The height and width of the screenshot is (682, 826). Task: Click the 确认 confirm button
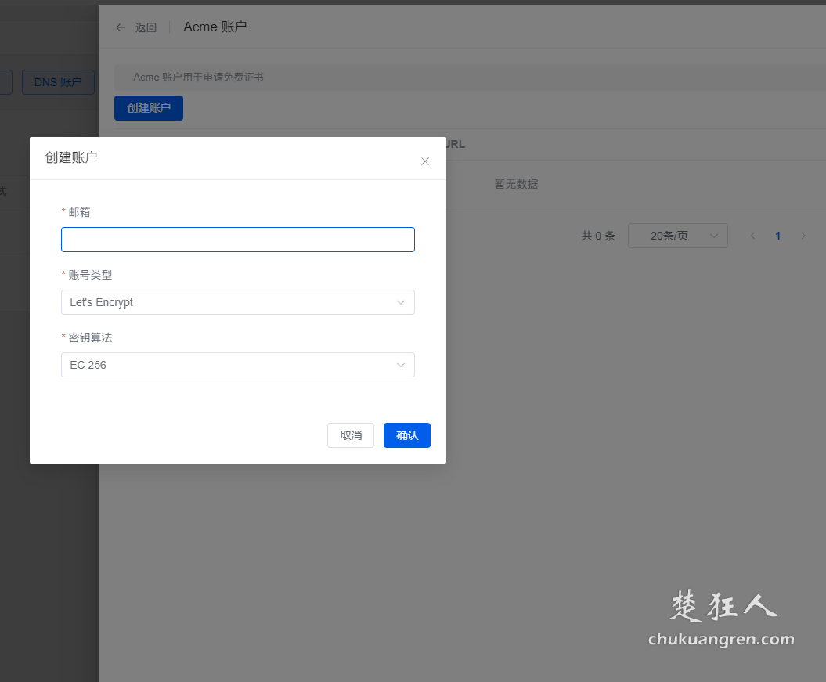click(x=406, y=435)
